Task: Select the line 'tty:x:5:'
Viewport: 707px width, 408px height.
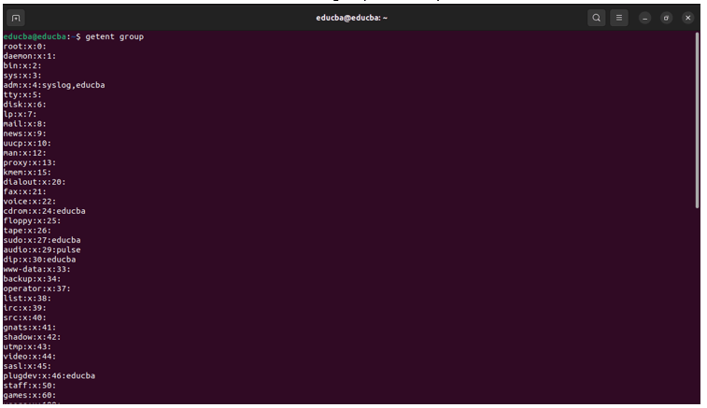Action: click(22, 94)
